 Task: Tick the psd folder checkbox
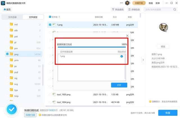point(7,72)
